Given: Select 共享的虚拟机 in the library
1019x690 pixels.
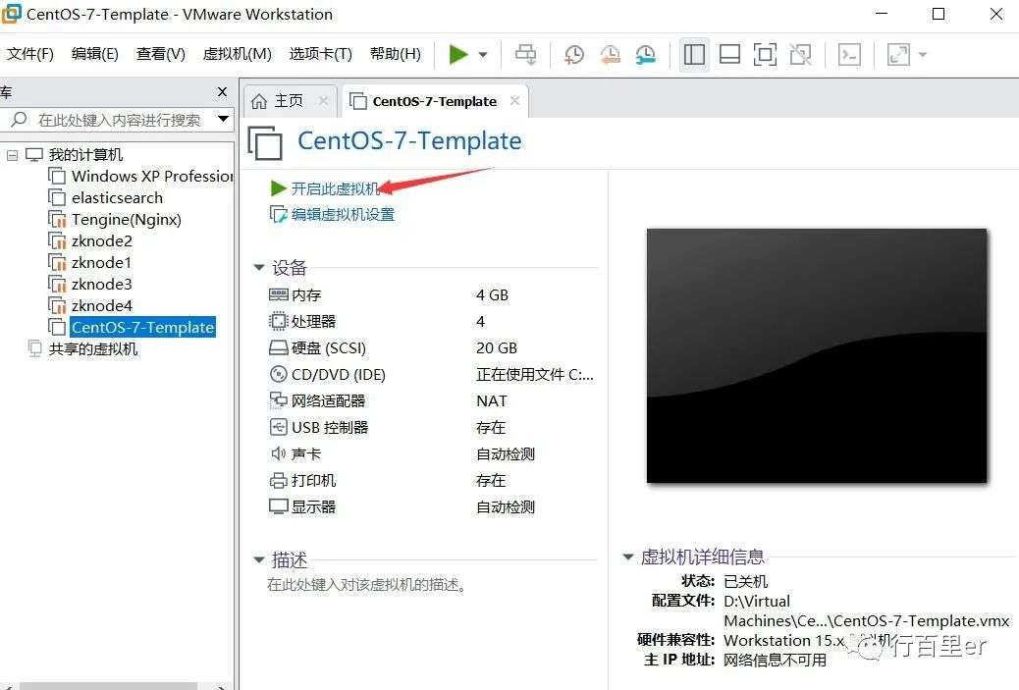Looking at the screenshot, I should tap(93, 348).
